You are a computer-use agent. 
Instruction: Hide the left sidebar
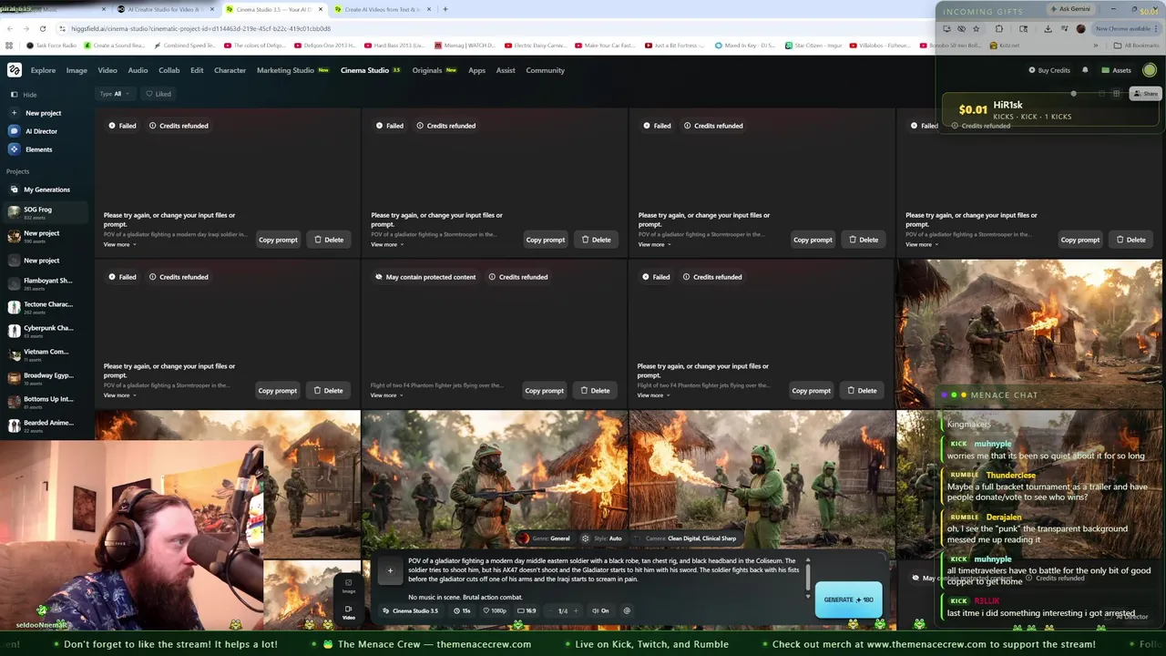pos(24,95)
